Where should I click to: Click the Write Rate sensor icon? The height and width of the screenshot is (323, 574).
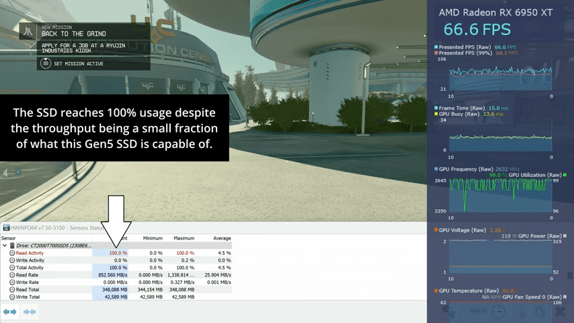[12, 283]
